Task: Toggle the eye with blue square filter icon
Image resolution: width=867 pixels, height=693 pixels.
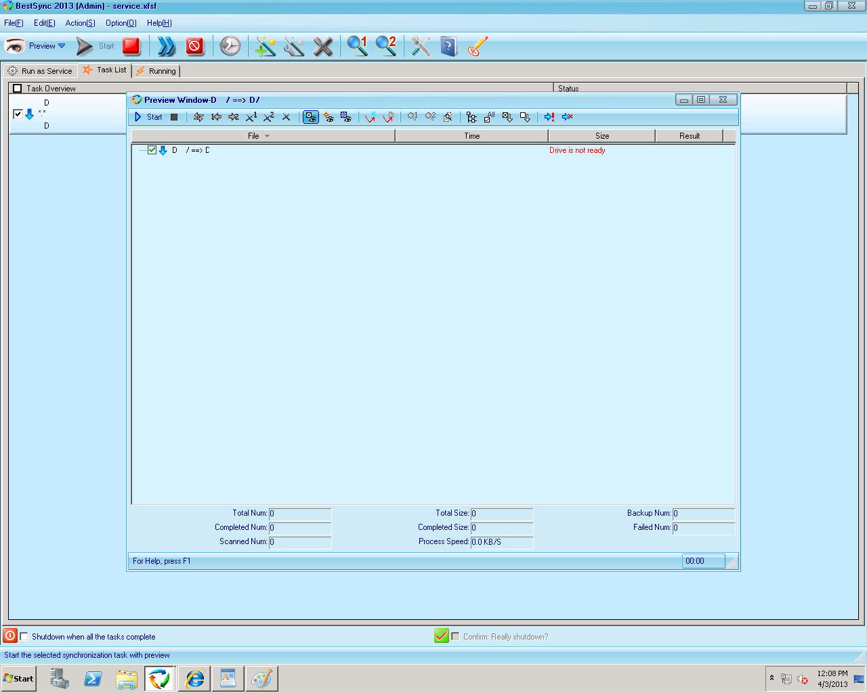Action: [x=346, y=117]
